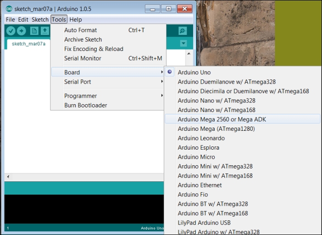Open Serial Monitor magnifier icon

183,31
